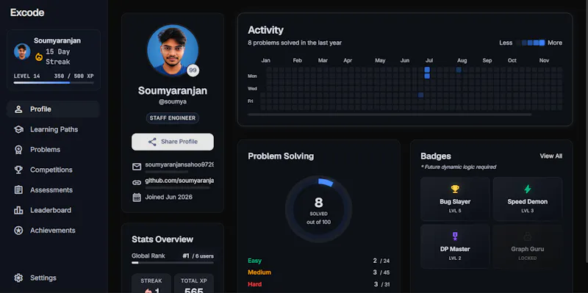The width and height of the screenshot is (588, 293).
Task: Open the DP Master badge card
Action: [x=455, y=246]
